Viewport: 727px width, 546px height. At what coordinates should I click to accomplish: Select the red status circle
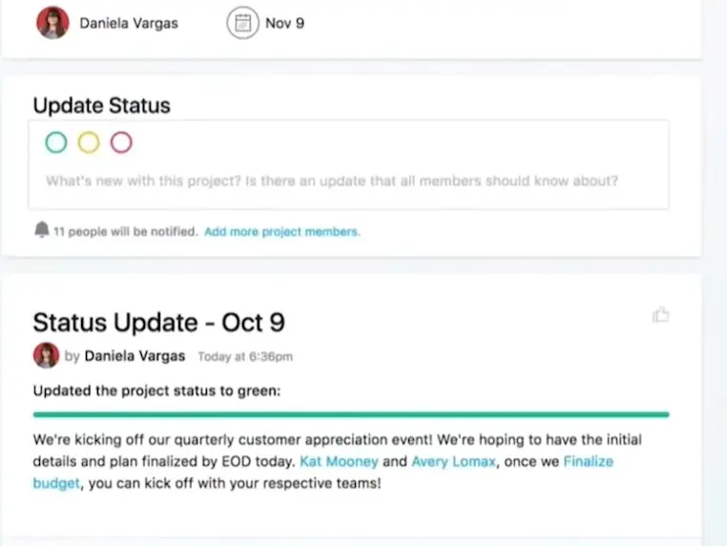pos(120,143)
